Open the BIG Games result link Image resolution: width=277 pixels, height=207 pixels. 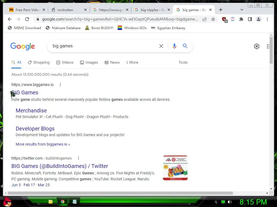[x=25, y=93]
